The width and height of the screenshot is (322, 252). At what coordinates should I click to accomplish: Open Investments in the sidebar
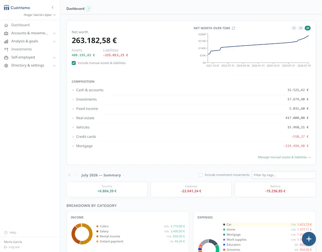pos(22,49)
